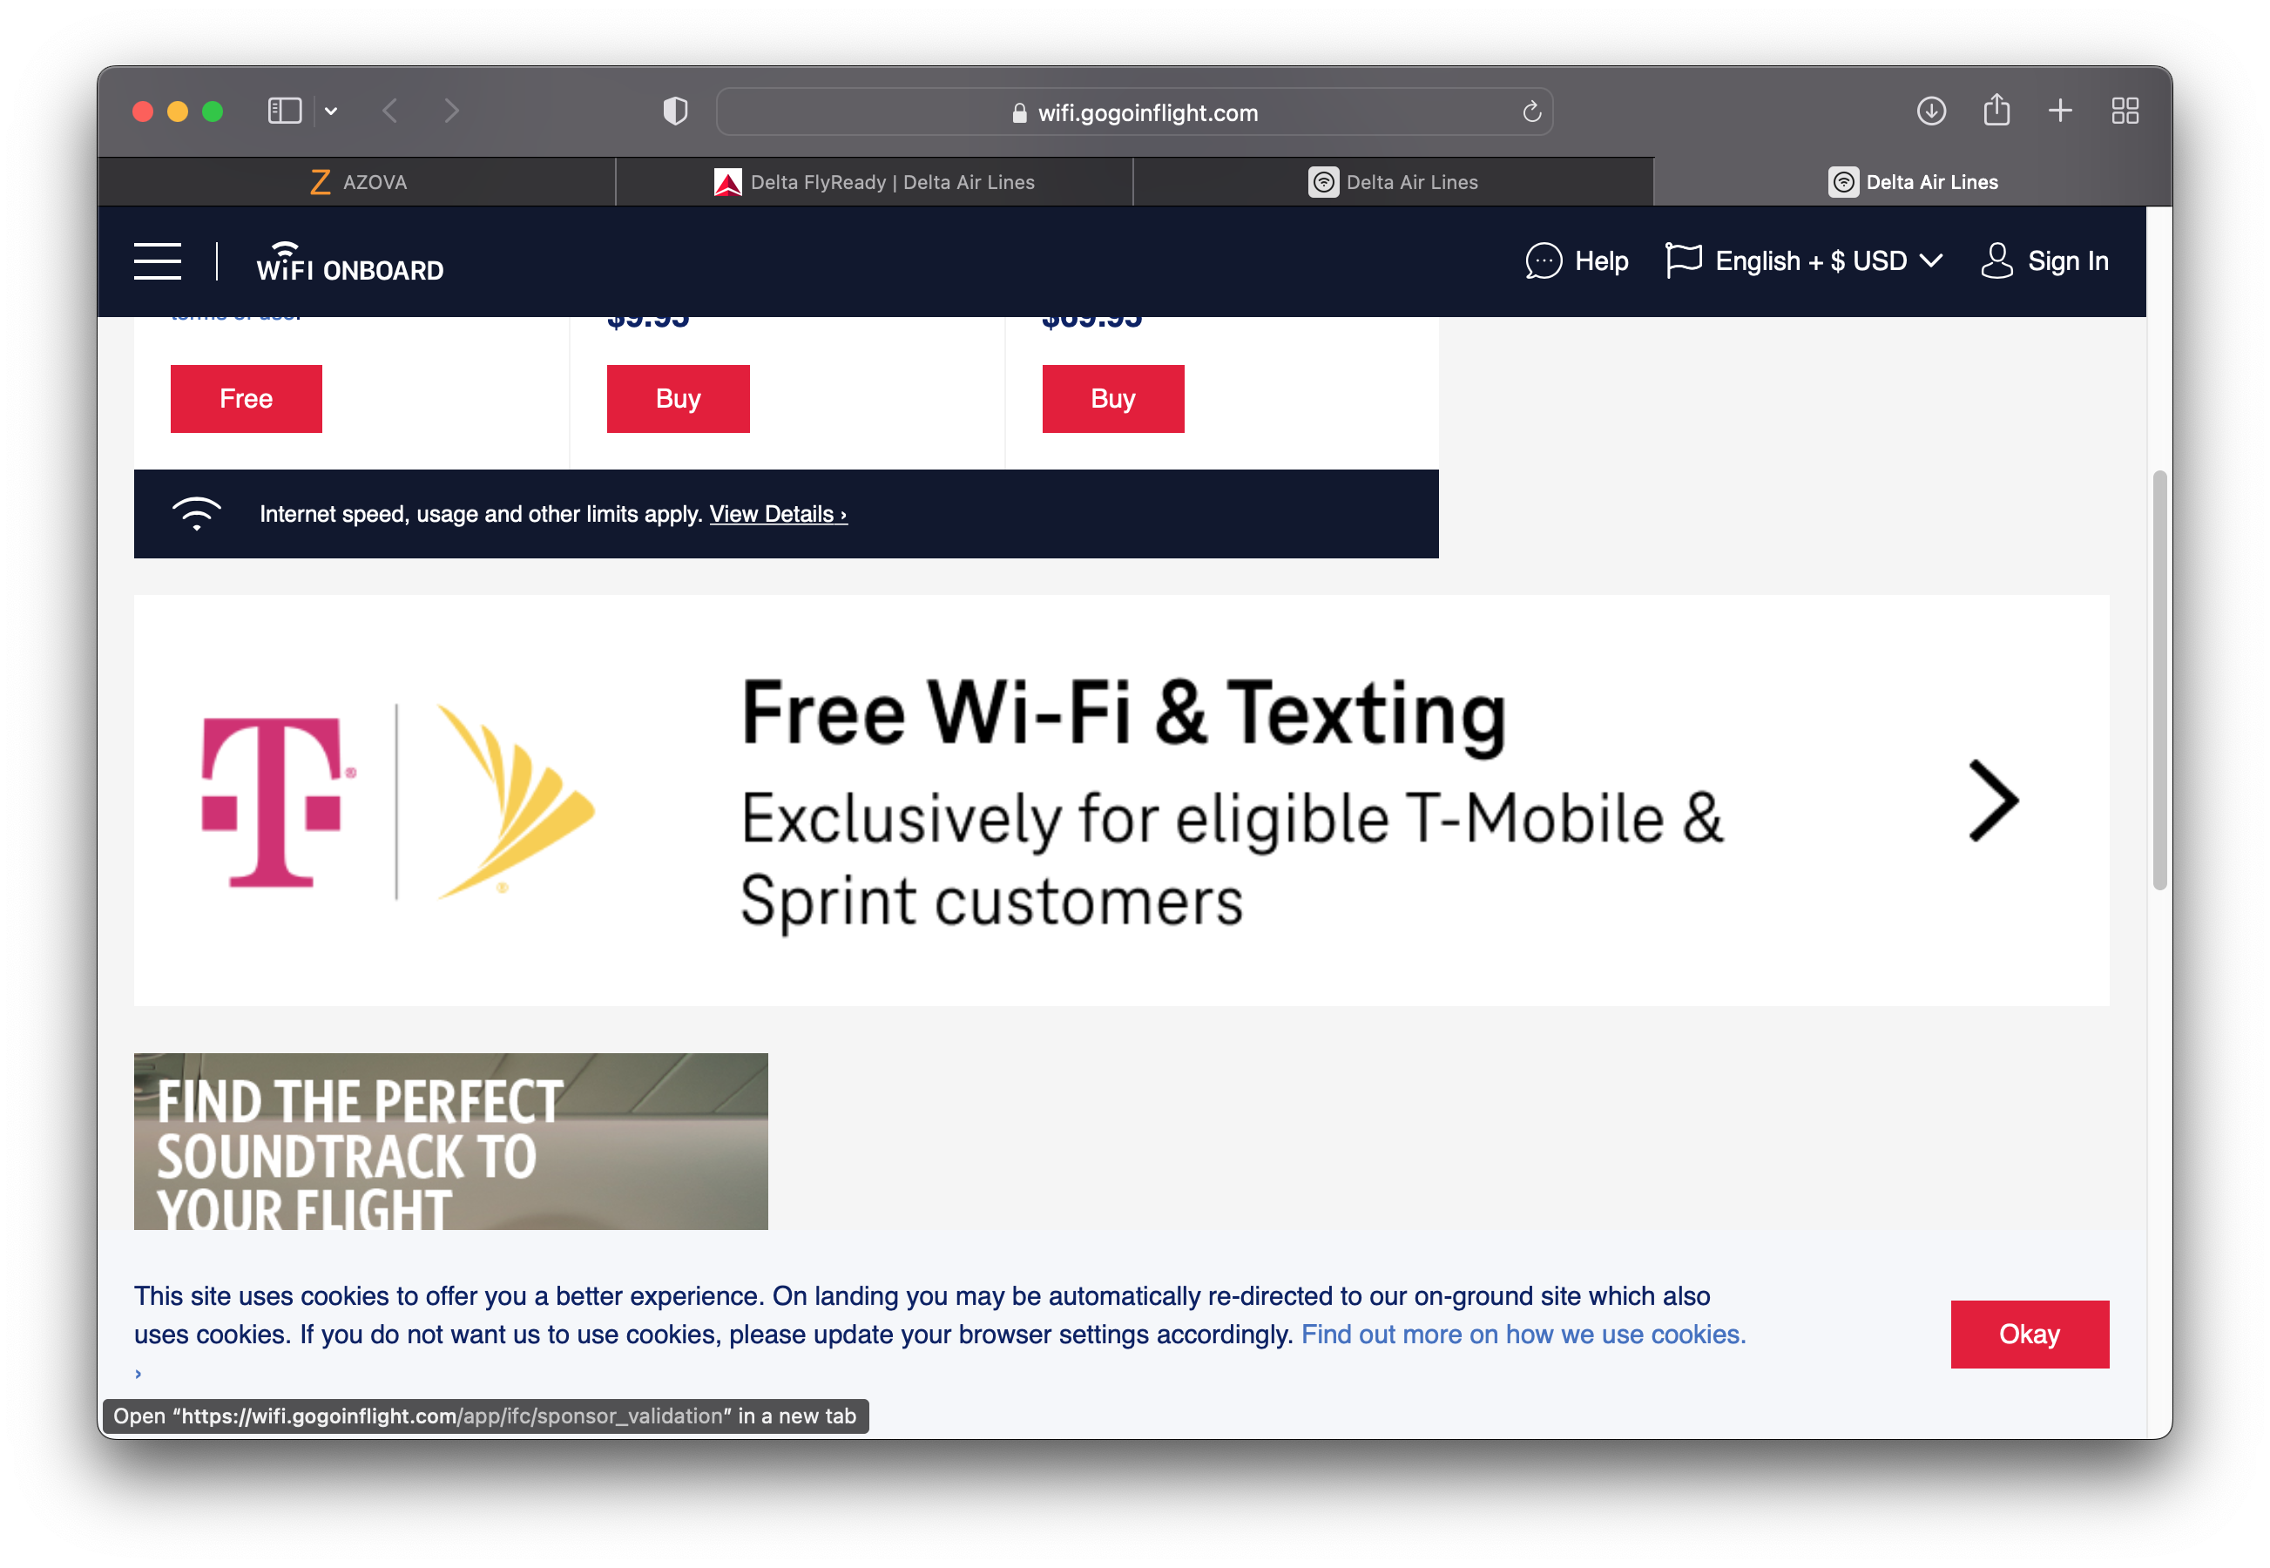
Task: Click the WiFi Onboard logo
Action: [x=349, y=262]
